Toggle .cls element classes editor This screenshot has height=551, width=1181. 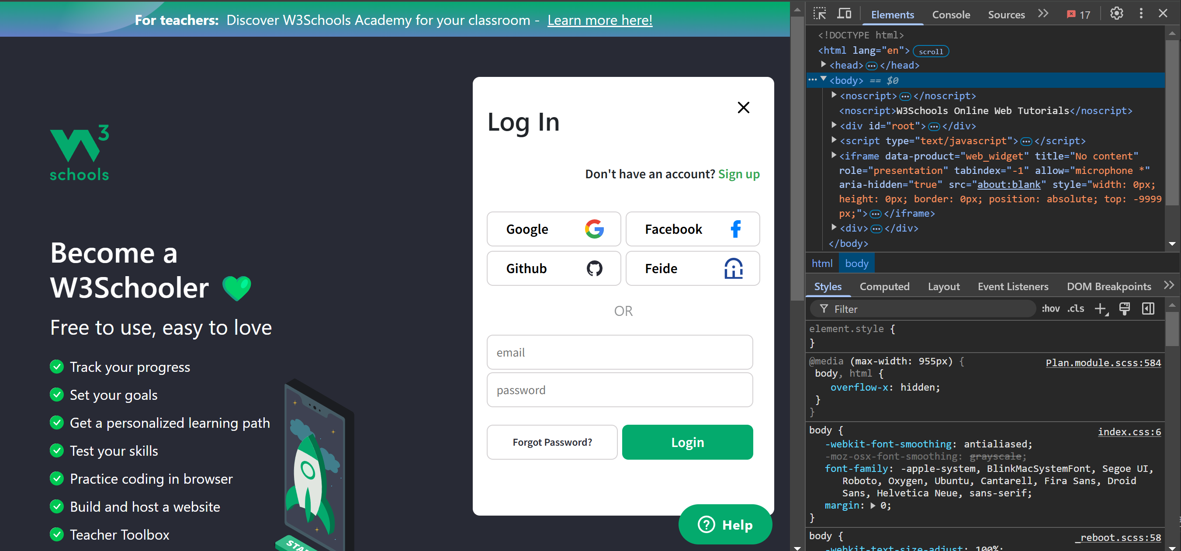pyautogui.click(x=1076, y=308)
